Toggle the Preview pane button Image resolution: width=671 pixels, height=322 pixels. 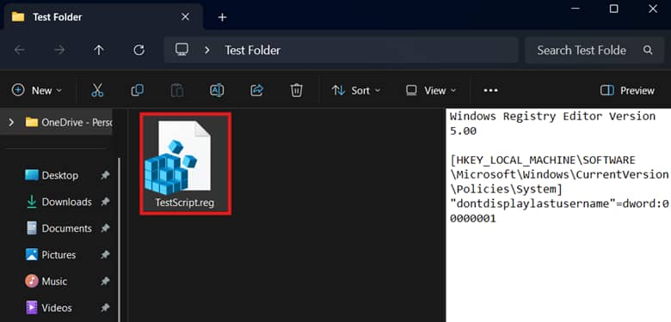[x=627, y=90]
